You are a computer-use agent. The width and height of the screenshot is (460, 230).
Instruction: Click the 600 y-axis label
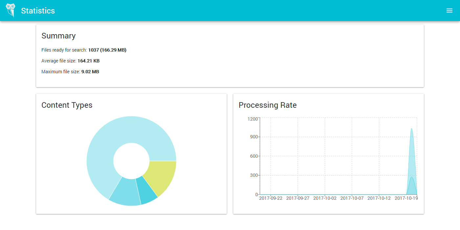tap(254, 156)
